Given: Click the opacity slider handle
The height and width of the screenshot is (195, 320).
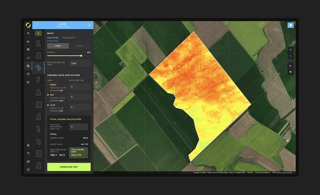Looking at the screenshot, I should pyautogui.click(x=81, y=56).
